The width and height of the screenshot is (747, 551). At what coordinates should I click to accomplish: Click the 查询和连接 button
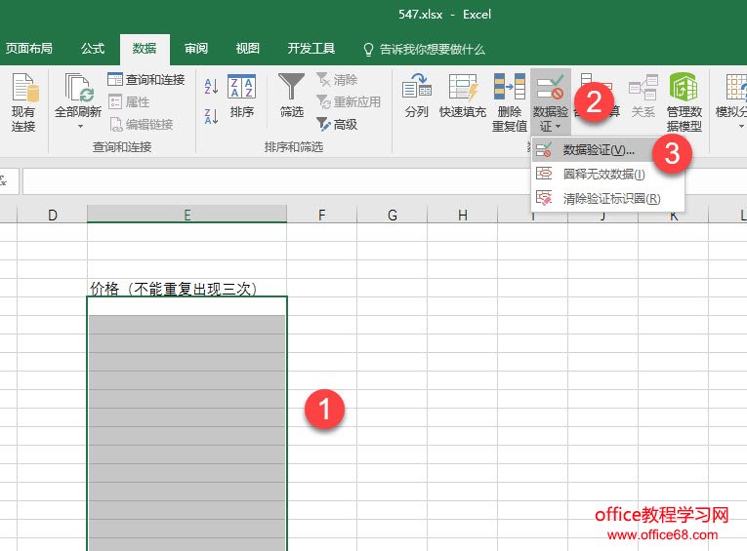145,80
